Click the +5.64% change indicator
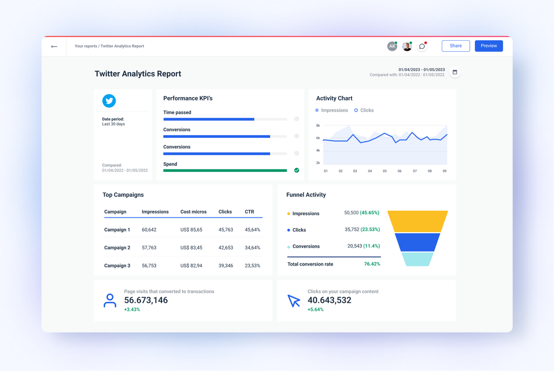 [x=315, y=310]
